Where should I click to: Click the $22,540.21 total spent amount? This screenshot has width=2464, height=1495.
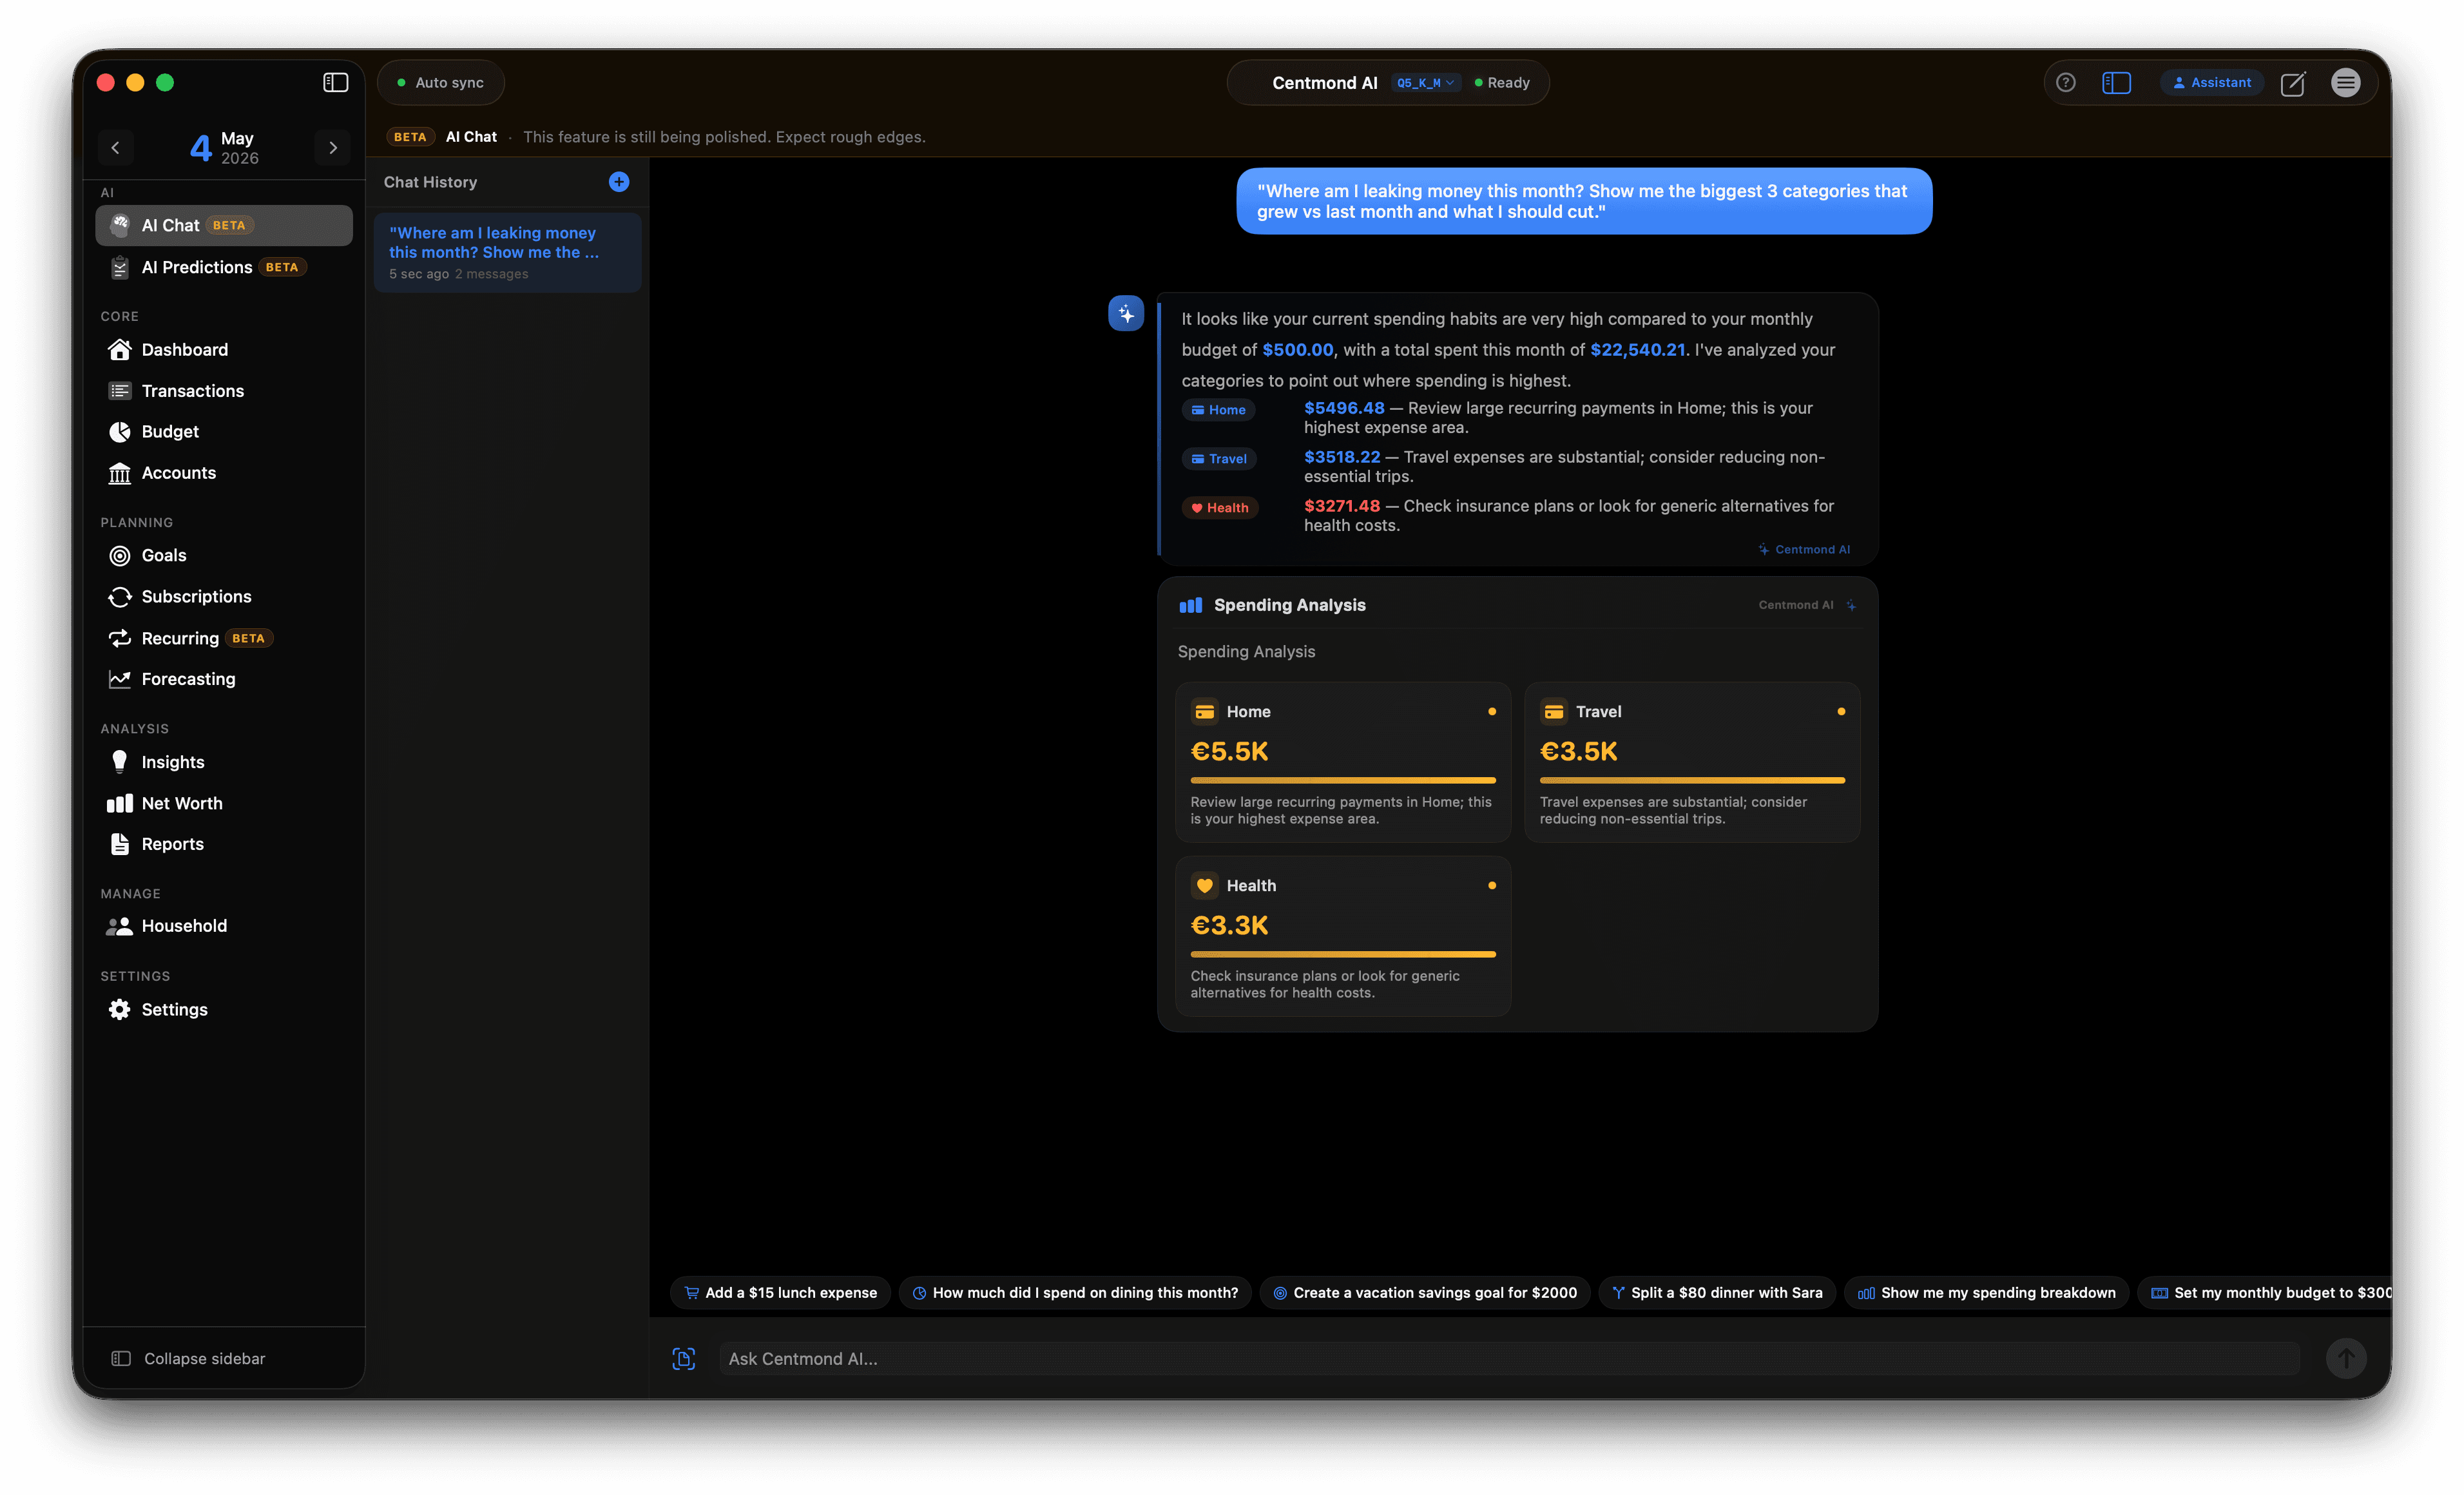[x=1637, y=349]
